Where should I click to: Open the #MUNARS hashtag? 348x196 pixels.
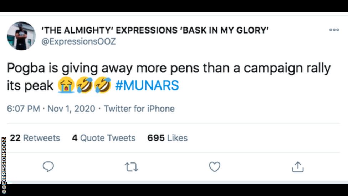(147, 86)
